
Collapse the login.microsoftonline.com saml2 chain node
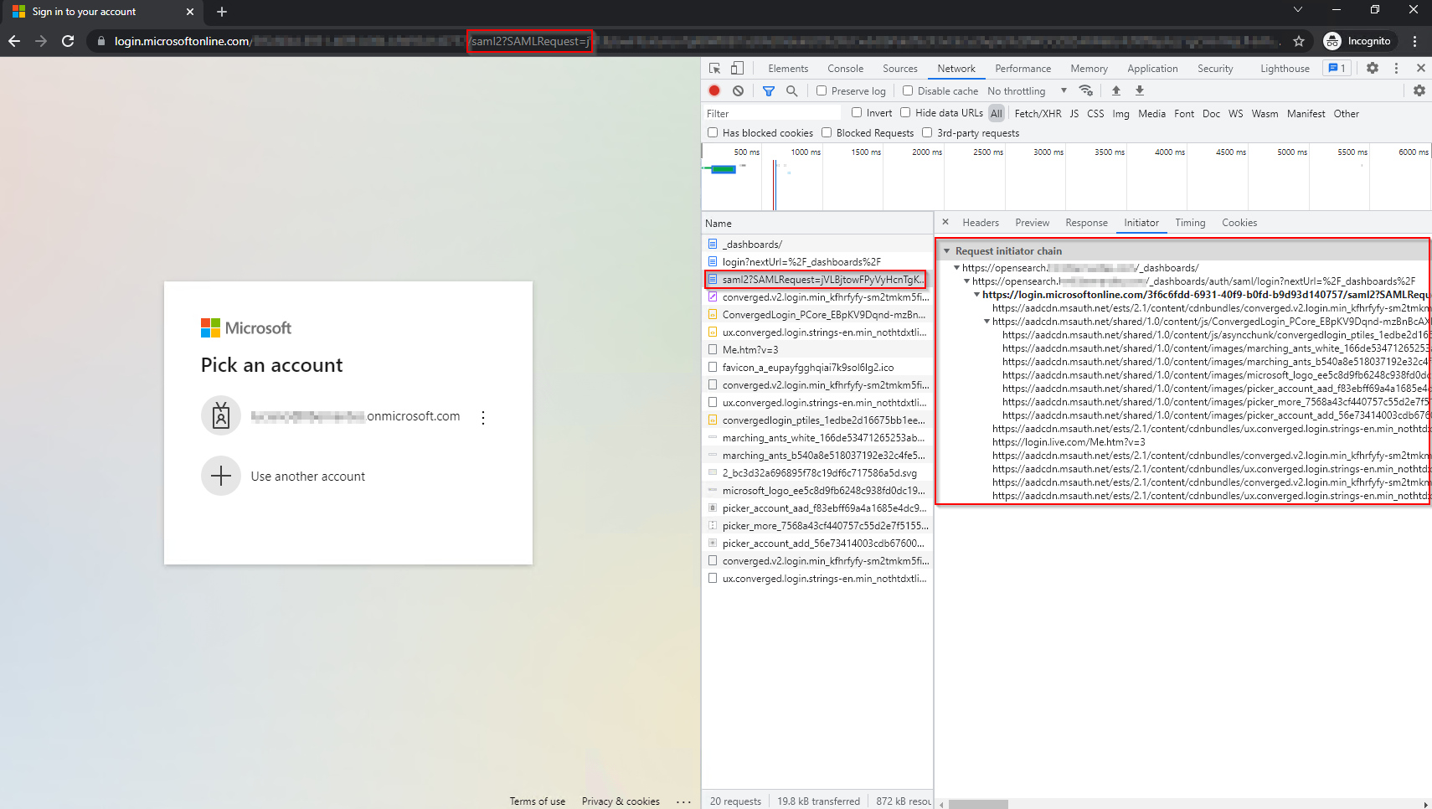coord(977,295)
